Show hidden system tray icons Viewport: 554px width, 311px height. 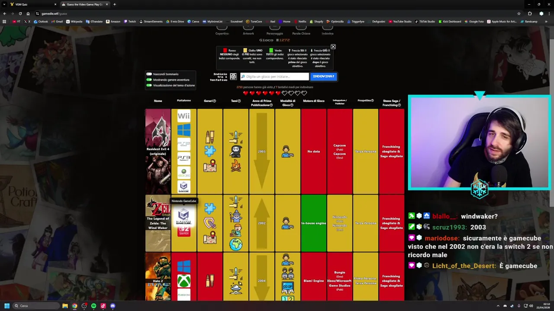point(498,306)
